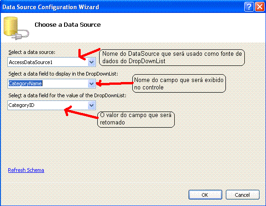Click the 'Nome do DataSource' annotation callout
The image size is (266, 206).
click(172, 58)
